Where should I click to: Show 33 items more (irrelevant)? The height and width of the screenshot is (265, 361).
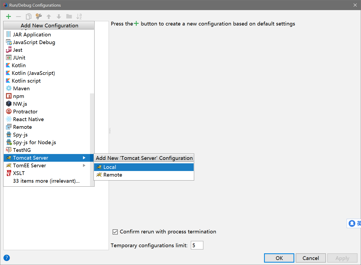(x=47, y=181)
